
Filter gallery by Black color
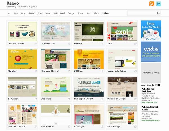(16, 13)
